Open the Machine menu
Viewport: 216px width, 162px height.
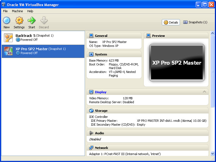point(17,11)
